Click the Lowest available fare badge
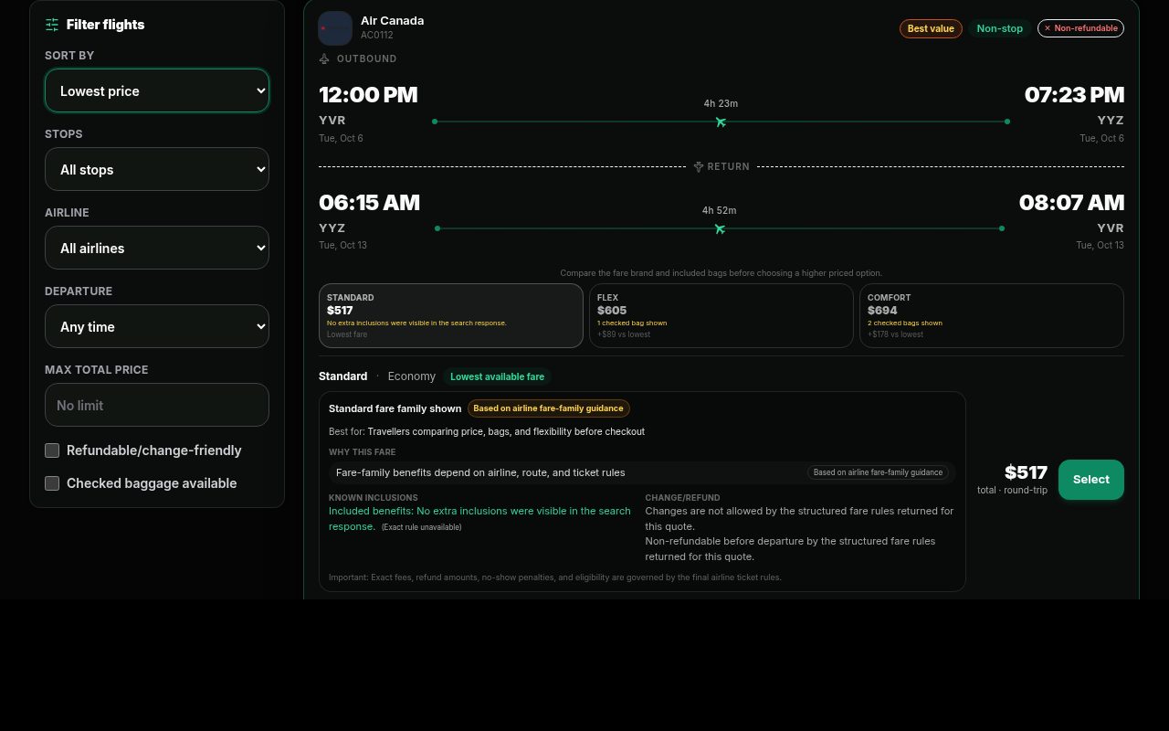The width and height of the screenshot is (1169, 731). [497, 376]
